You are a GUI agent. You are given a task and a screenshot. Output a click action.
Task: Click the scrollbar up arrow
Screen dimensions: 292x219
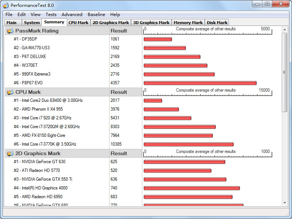click(285, 30)
